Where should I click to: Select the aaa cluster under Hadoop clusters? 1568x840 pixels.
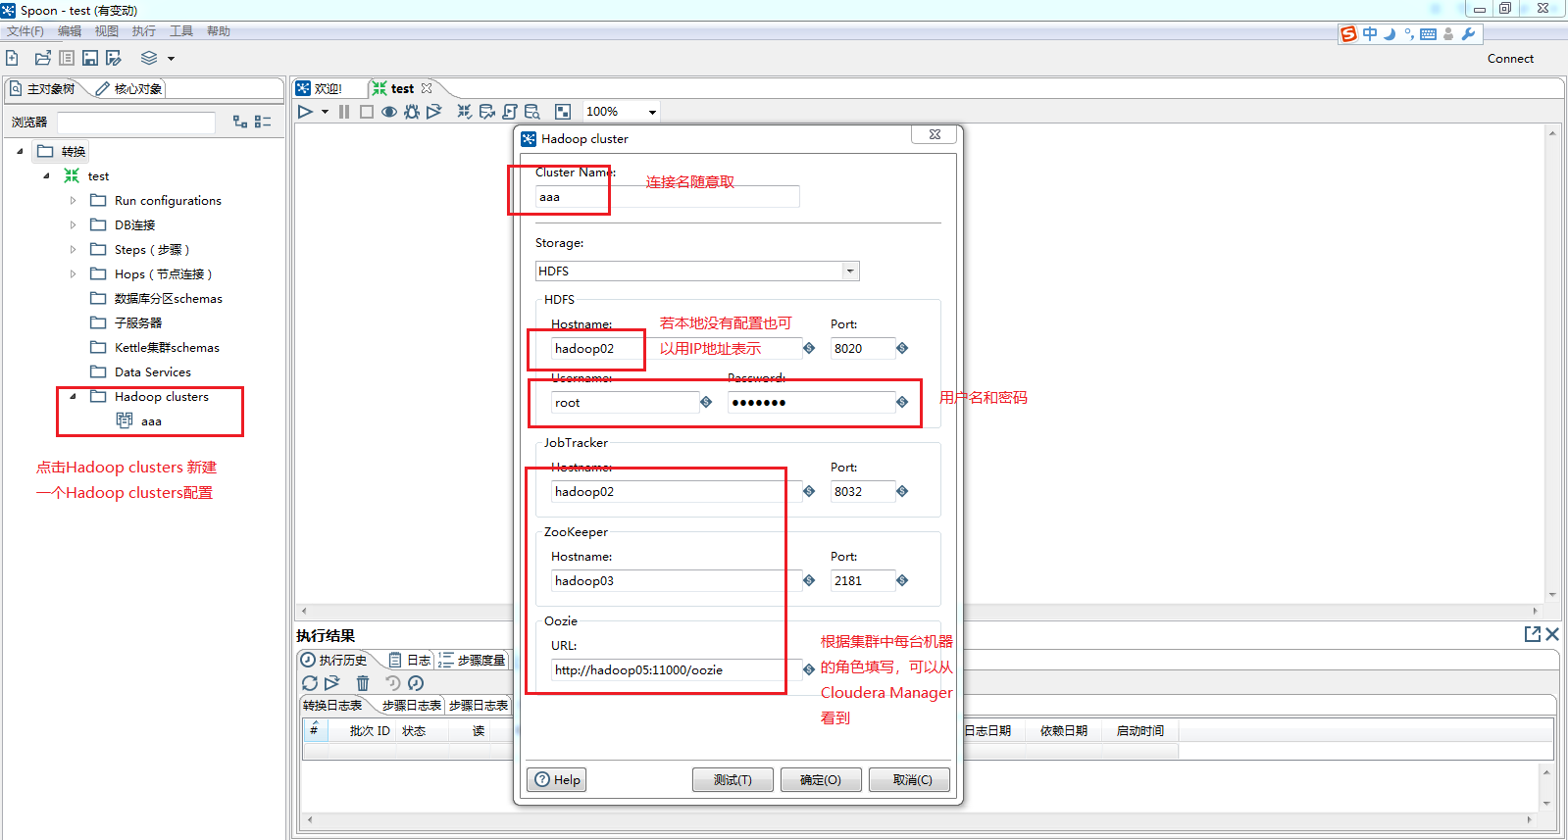pos(151,420)
